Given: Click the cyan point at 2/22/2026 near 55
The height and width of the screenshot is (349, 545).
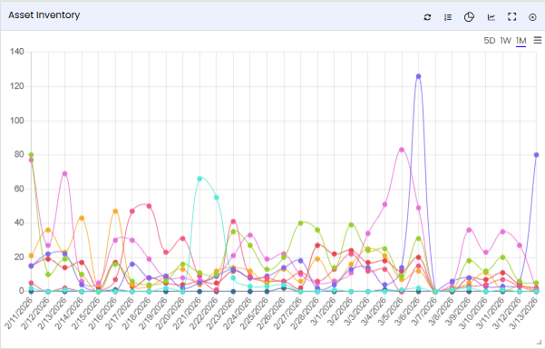Looking at the screenshot, I should pos(217,198).
